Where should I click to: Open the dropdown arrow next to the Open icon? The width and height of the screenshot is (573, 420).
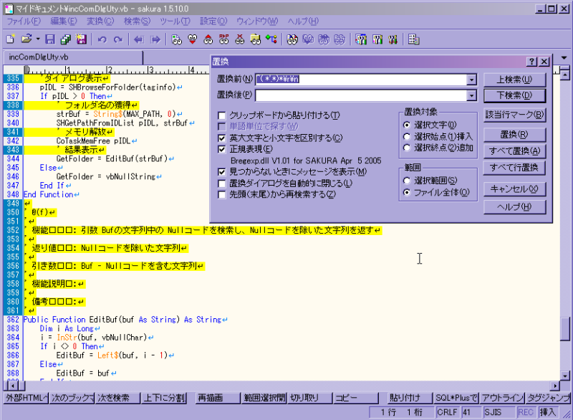[37, 39]
